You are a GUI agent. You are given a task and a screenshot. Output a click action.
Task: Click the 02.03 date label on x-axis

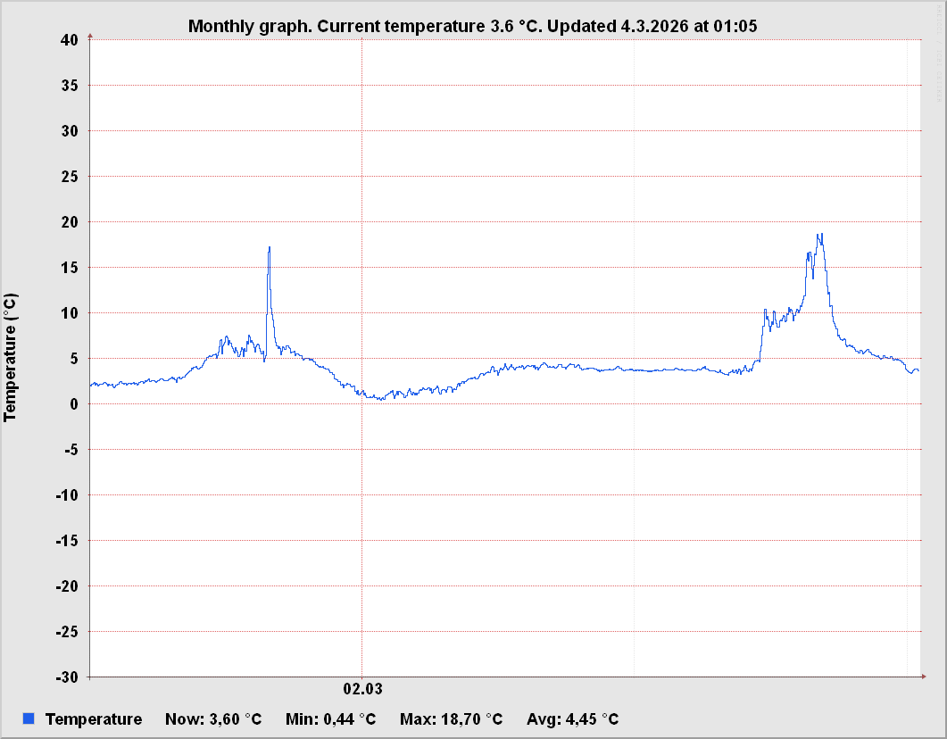[x=362, y=688]
